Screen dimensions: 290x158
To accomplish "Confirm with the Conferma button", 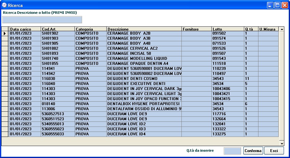I will click(253, 151).
